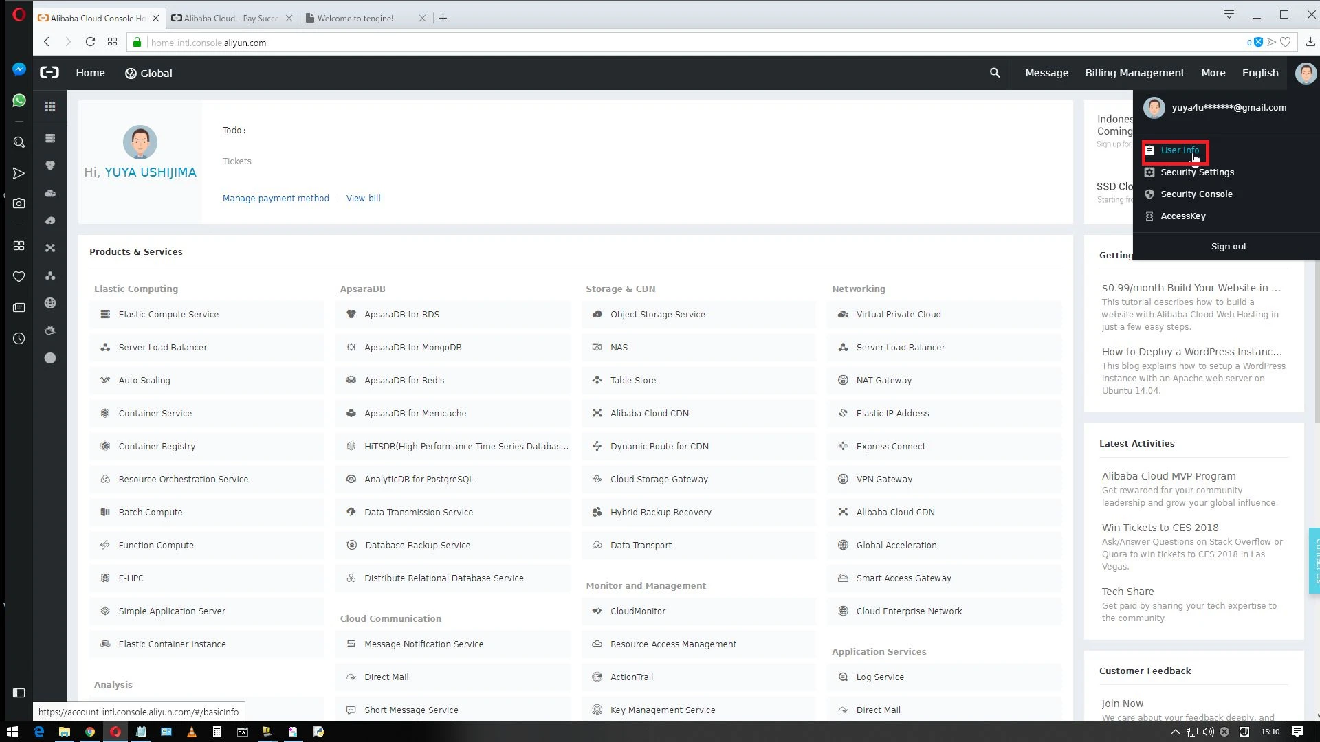This screenshot has height=742, width=1320.
Task: Open CloudMonitor service
Action: click(x=699, y=611)
